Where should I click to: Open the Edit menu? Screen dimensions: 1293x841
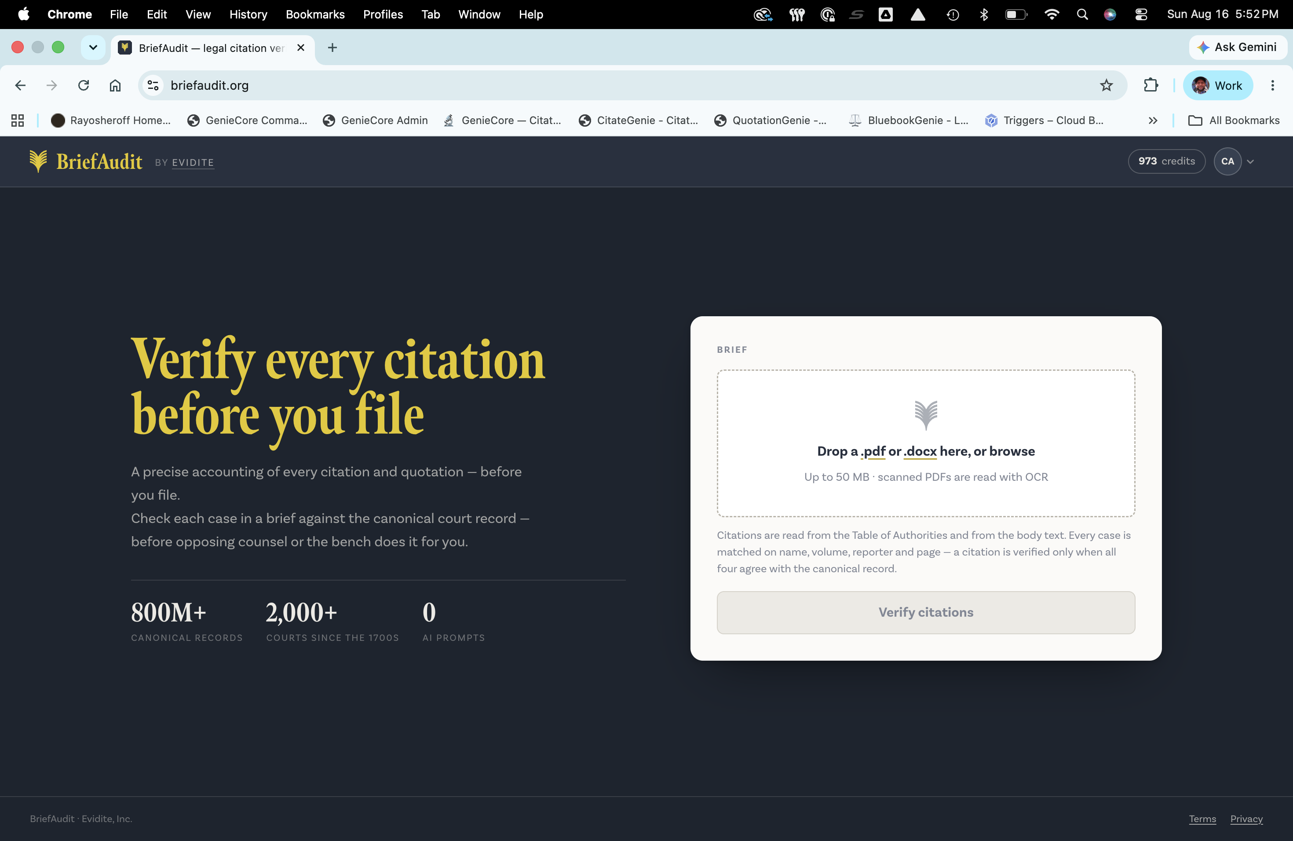tap(157, 14)
